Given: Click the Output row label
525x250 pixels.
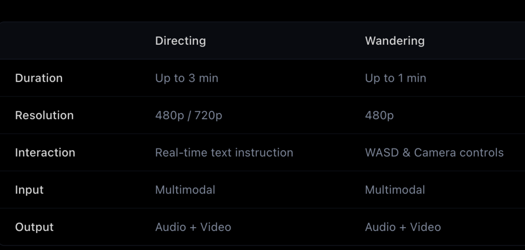Looking at the screenshot, I should pyautogui.click(x=34, y=227).
